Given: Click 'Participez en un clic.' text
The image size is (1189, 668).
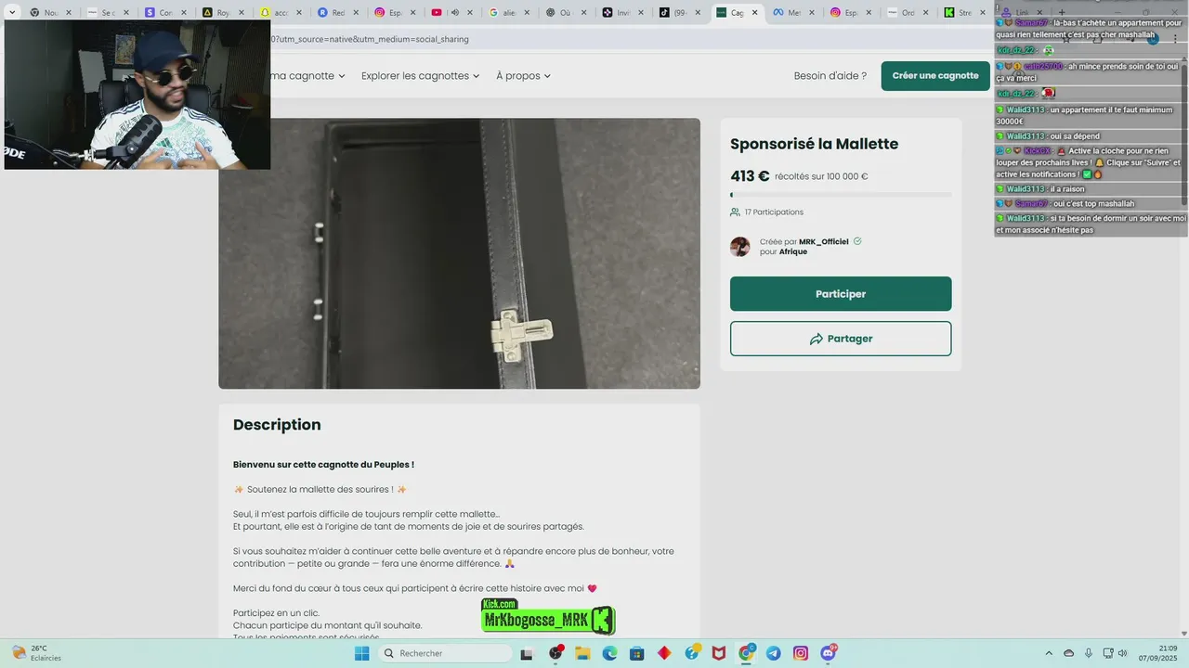Looking at the screenshot, I should pyautogui.click(x=276, y=613).
